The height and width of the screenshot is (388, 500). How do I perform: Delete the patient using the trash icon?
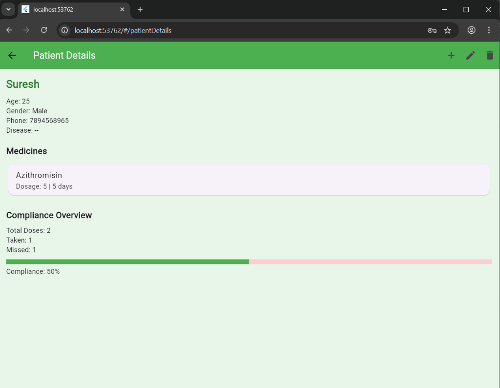490,56
